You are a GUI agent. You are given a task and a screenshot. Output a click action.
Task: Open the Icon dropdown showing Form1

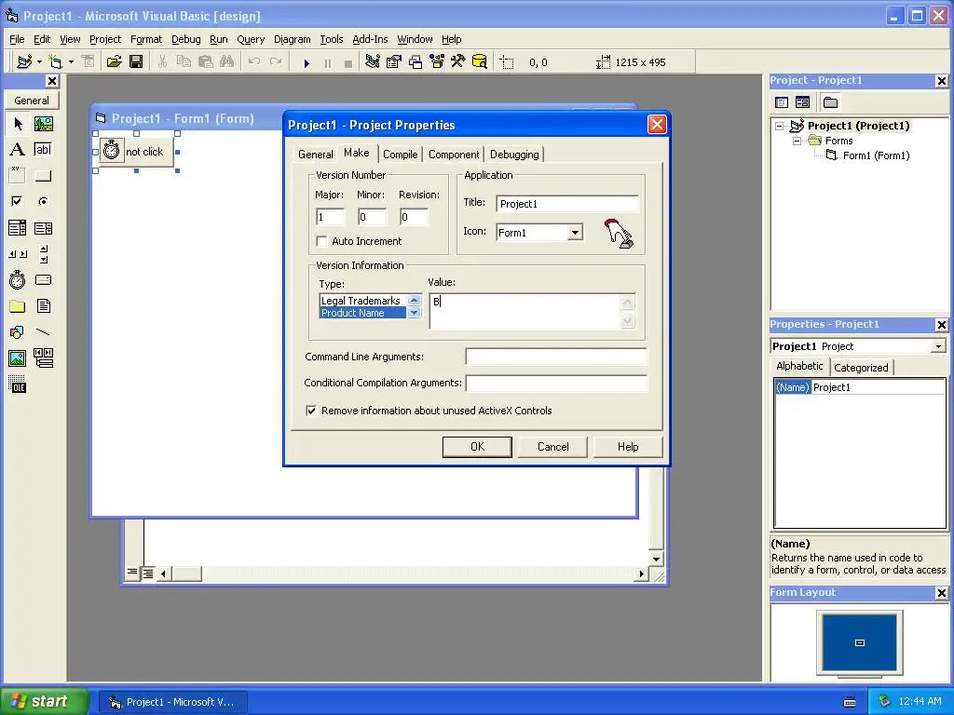point(575,232)
